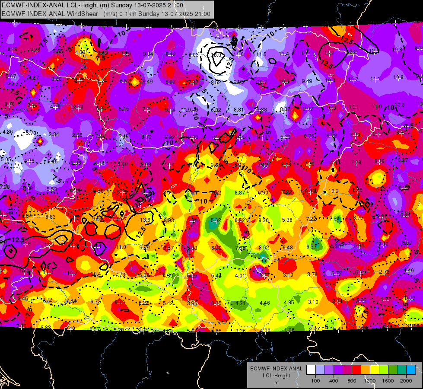
Task: Click grid value 4.98
Action: pos(29,161)
